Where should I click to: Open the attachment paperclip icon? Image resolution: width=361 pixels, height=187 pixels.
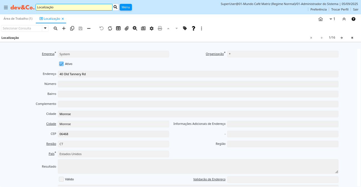pyautogui.click(x=127, y=28)
